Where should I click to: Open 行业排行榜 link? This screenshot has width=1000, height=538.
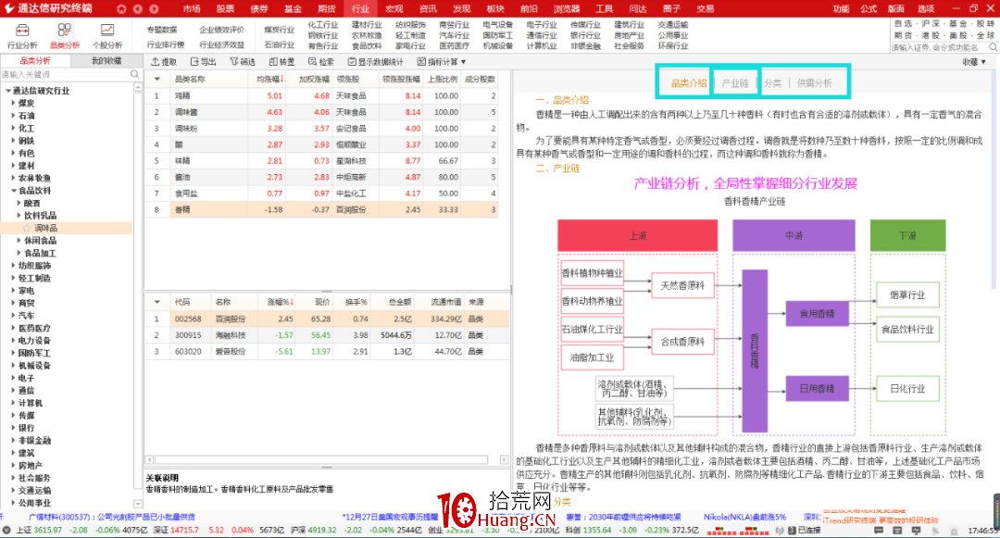point(165,44)
